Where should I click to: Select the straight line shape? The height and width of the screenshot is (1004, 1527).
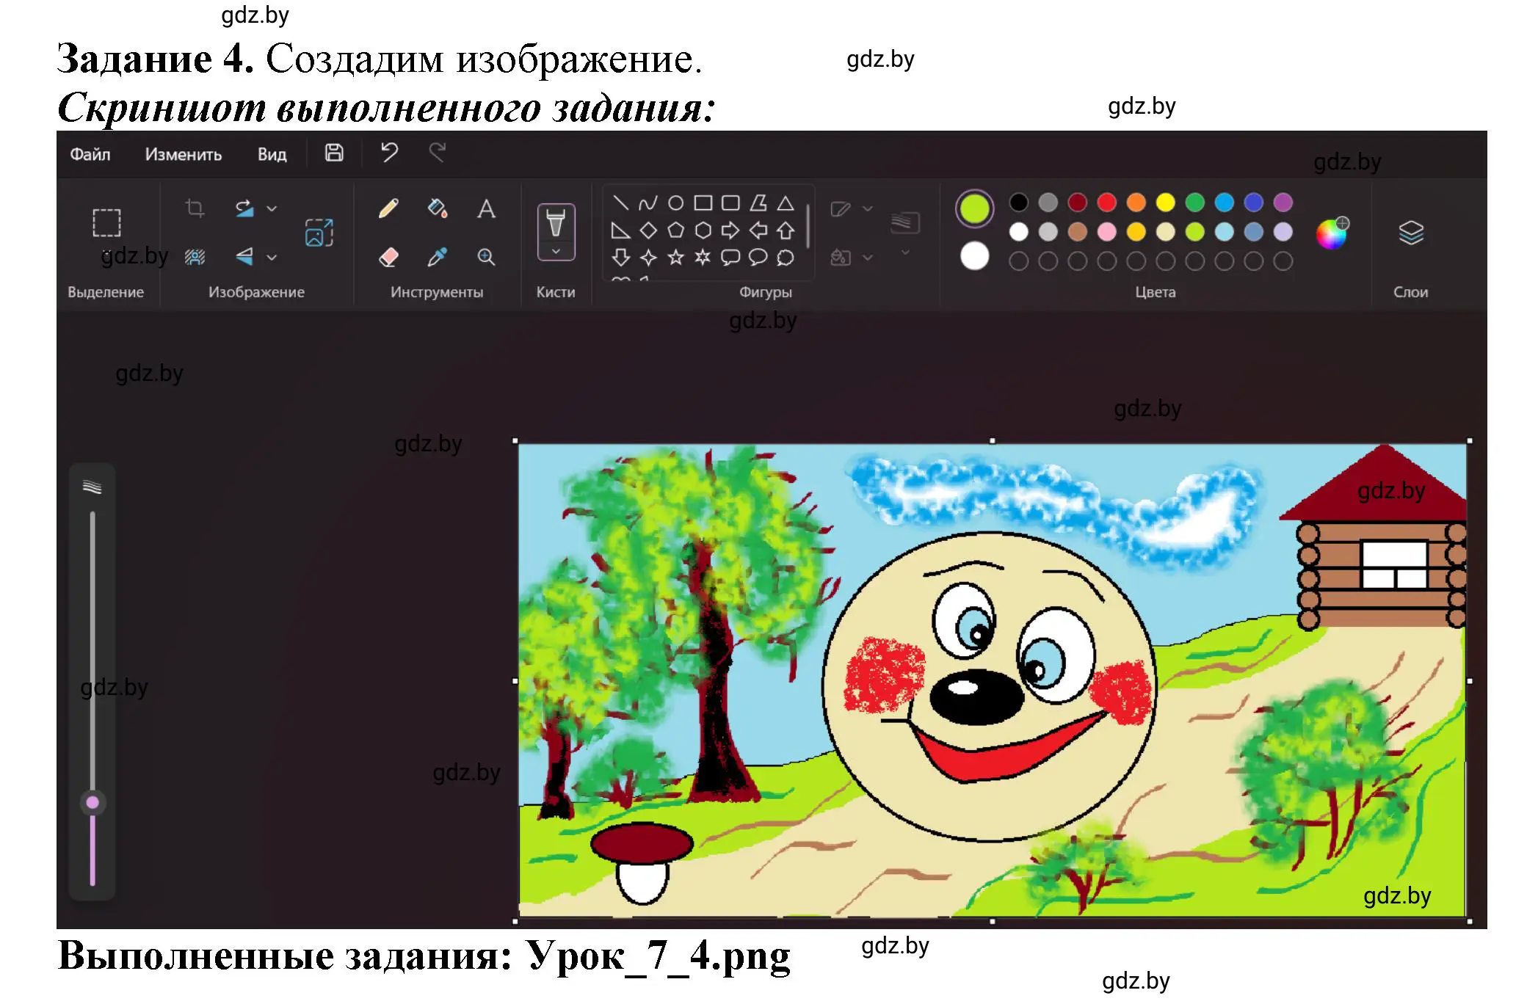620,203
